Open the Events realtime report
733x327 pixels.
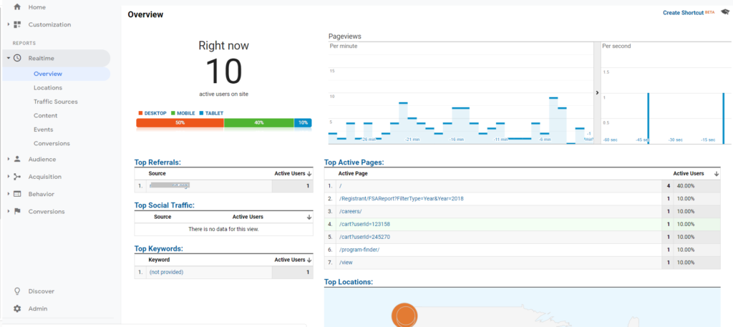tap(44, 130)
